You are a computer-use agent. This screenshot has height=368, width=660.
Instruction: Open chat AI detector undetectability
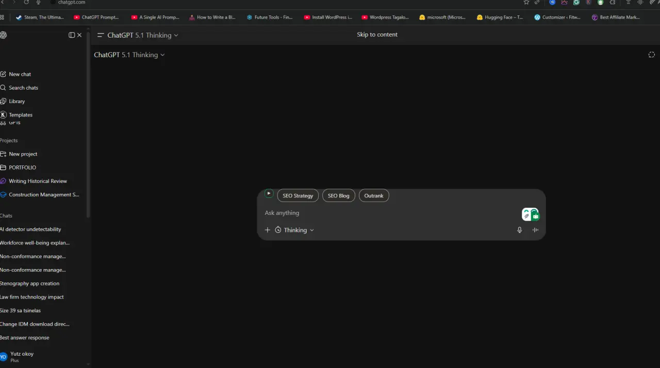tap(30, 229)
